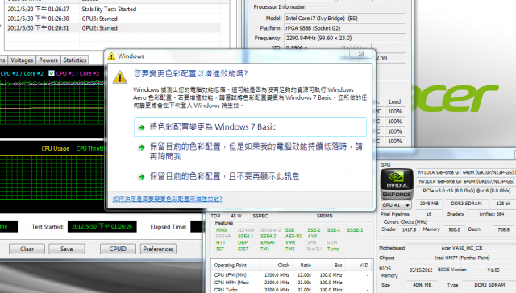Click the BIOS version V1.05 field

493,270
